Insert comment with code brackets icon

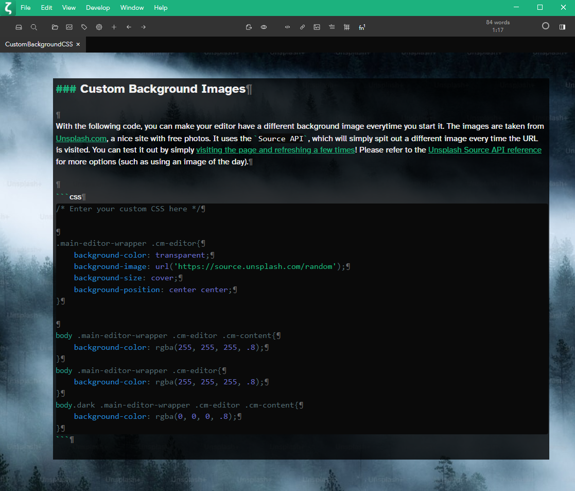tap(287, 27)
